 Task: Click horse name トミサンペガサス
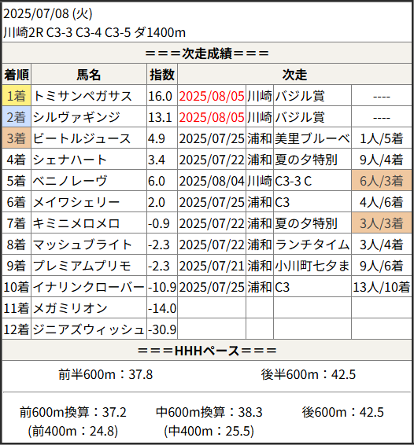click(x=83, y=96)
